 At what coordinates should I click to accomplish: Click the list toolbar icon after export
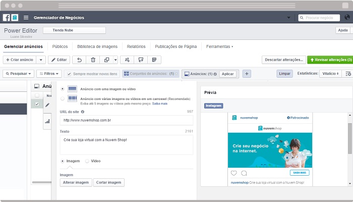coord(154,60)
